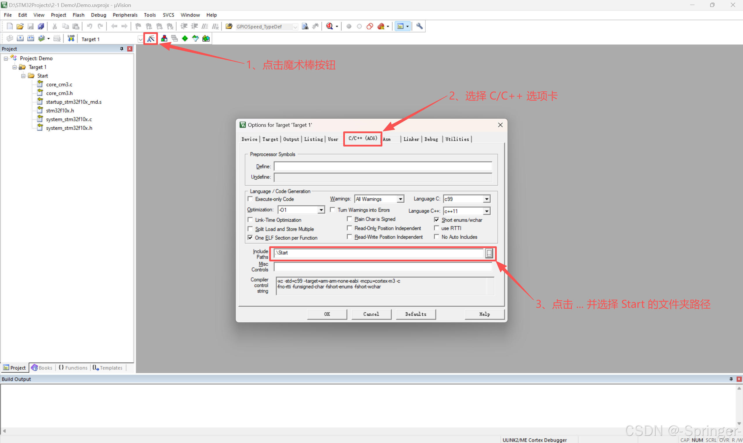Click the File Extensions and Books colored blocks icon
The image size is (743, 443).
(x=164, y=39)
